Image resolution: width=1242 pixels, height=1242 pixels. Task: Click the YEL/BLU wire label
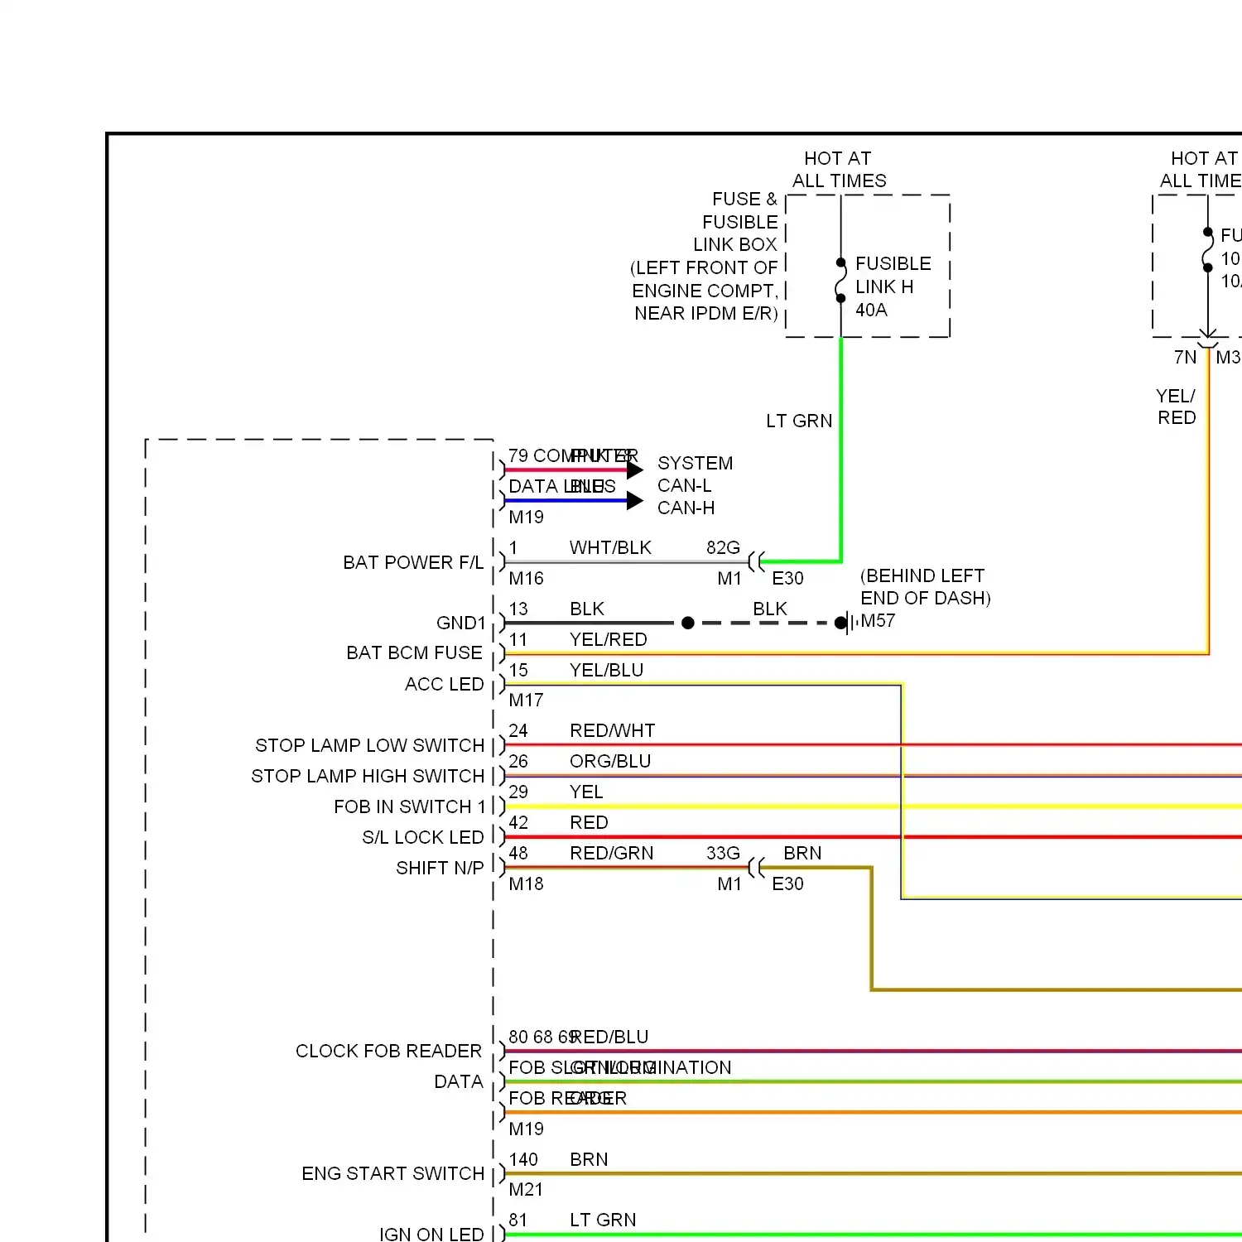pos(606,670)
